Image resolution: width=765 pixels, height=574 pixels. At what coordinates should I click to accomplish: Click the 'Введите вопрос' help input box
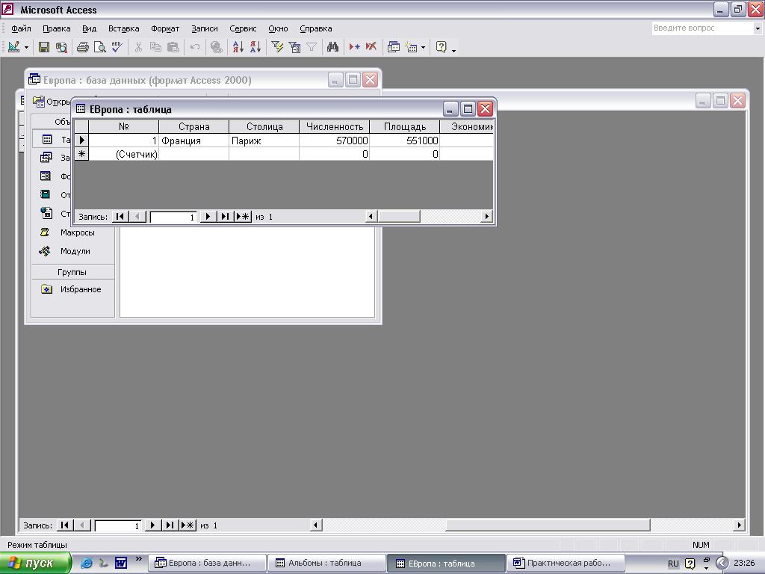pyautogui.click(x=702, y=28)
